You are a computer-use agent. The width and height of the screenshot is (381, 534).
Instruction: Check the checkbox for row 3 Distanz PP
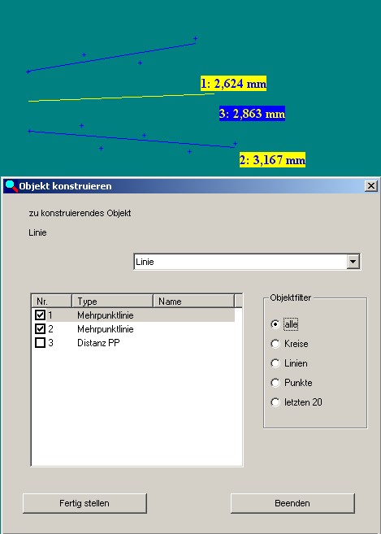[40, 342]
